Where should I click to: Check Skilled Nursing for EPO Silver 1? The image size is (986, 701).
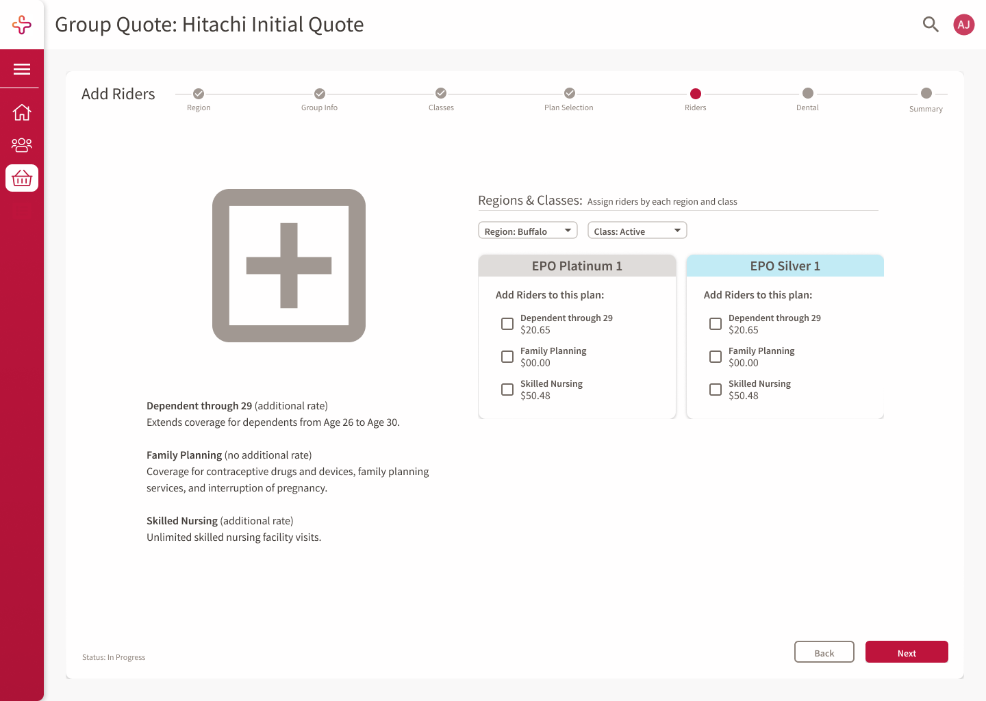click(716, 390)
